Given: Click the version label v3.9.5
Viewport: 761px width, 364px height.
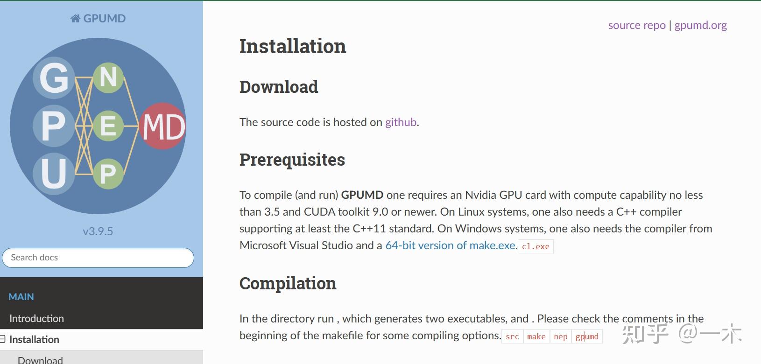Looking at the screenshot, I should click(x=98, y=231).
